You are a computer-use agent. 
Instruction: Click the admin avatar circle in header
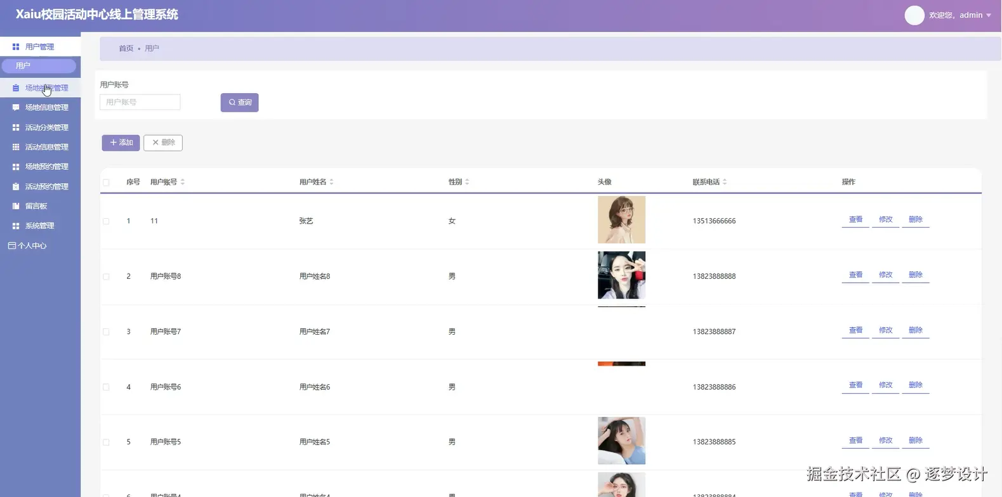pos(914,15)
